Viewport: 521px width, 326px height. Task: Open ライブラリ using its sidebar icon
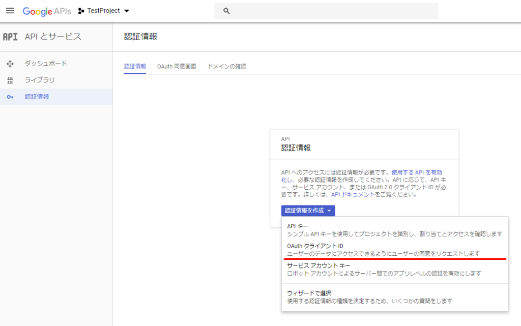click(x=11, y=79)
